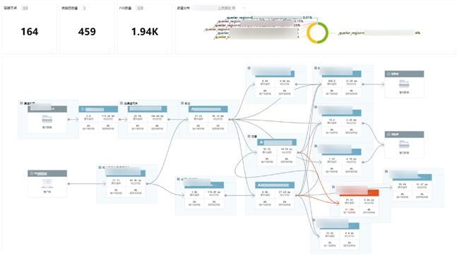Screen dimensions: 459x255
Task: Click the 459 count panel value
Action: tap(87, 32)
